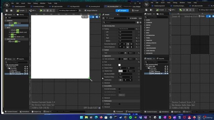Set Justification to center
Viewport: 214px width, 120px height.
tap(125, 80)
